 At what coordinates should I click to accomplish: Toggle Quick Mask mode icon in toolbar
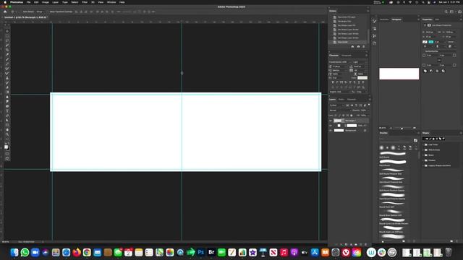(7, 154)
